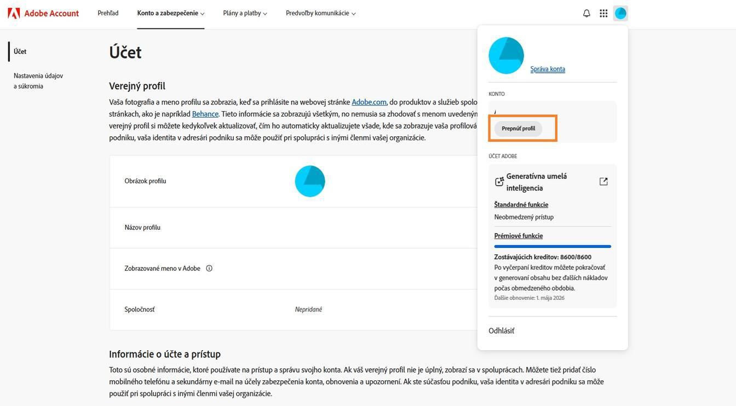Viewport: 736px width, 406px height.
Task: Click the Obrázok profilu label
Action: (x=145, y=181)
